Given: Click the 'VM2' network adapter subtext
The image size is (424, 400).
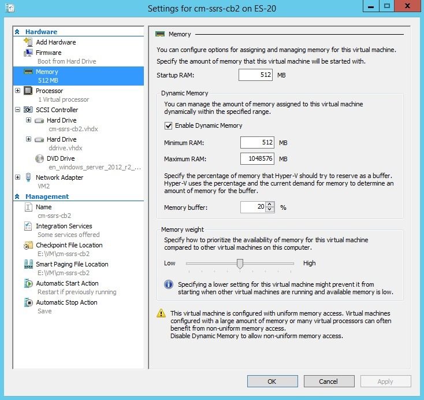Looking at the screenshot, I should pyautogui.click(x=43, y=186).
